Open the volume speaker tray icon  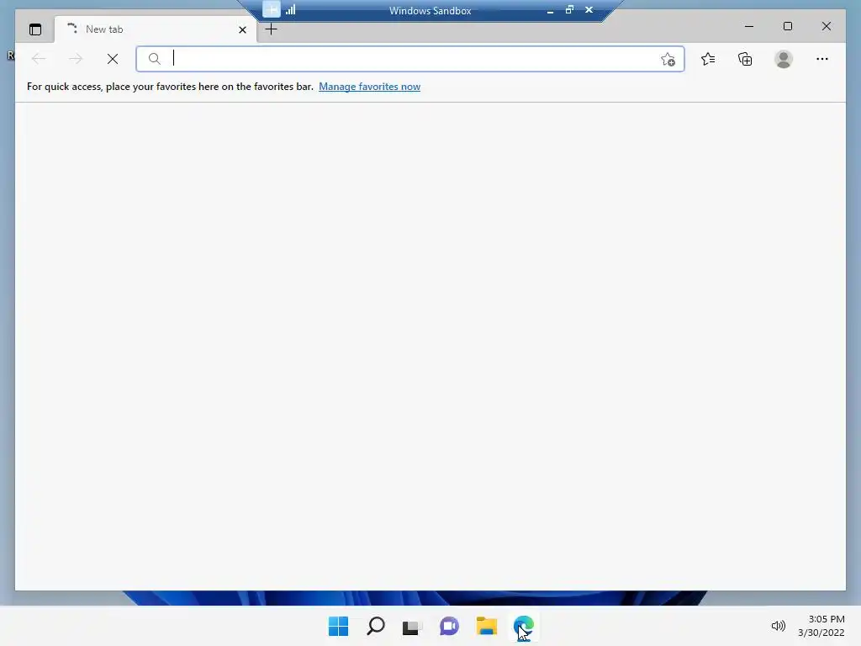pyautogui.click(x=778, y=626)
